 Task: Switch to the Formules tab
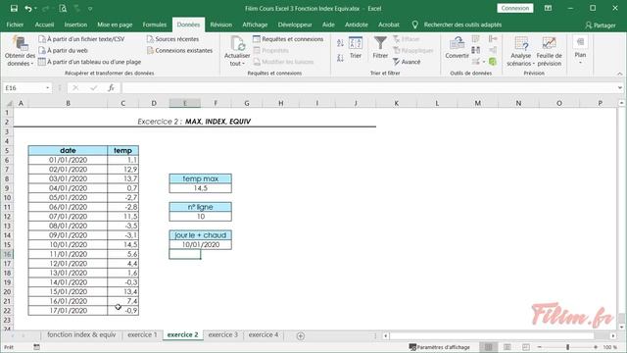[x=155, y=25]
